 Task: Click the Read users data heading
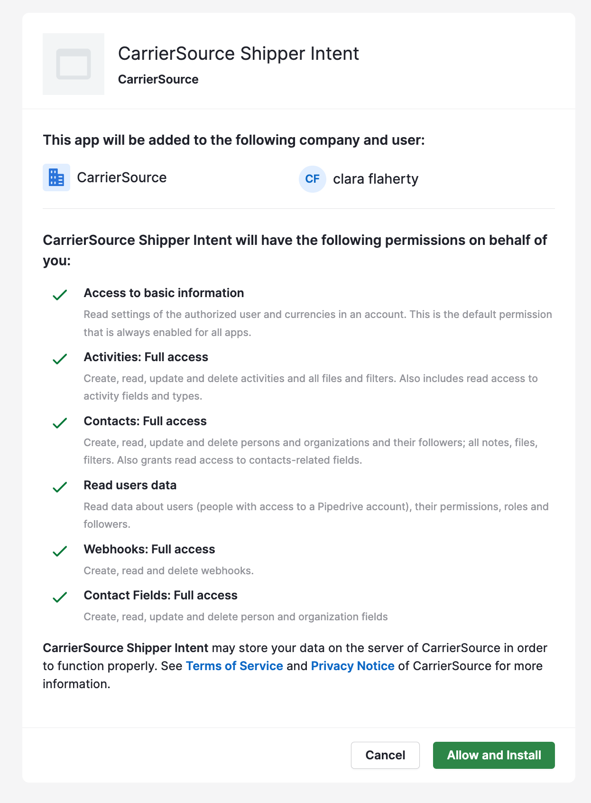coord(130,485)
